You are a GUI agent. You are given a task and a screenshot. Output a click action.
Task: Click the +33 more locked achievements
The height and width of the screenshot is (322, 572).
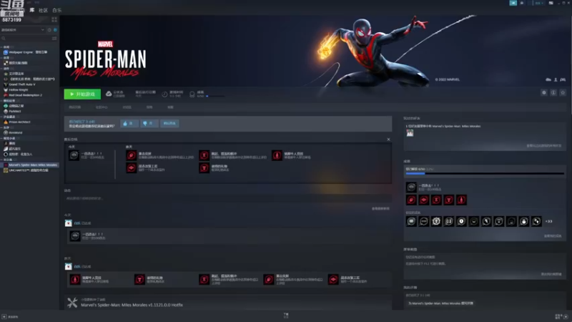pyautogui.click(x=548, y=221)
